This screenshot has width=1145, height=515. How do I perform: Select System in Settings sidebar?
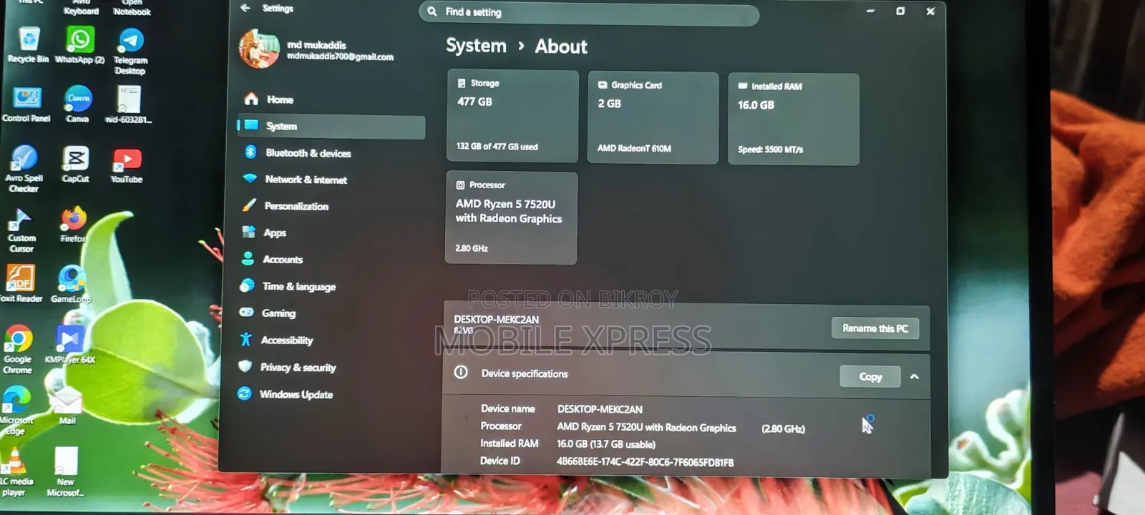[x=331, y=127]
